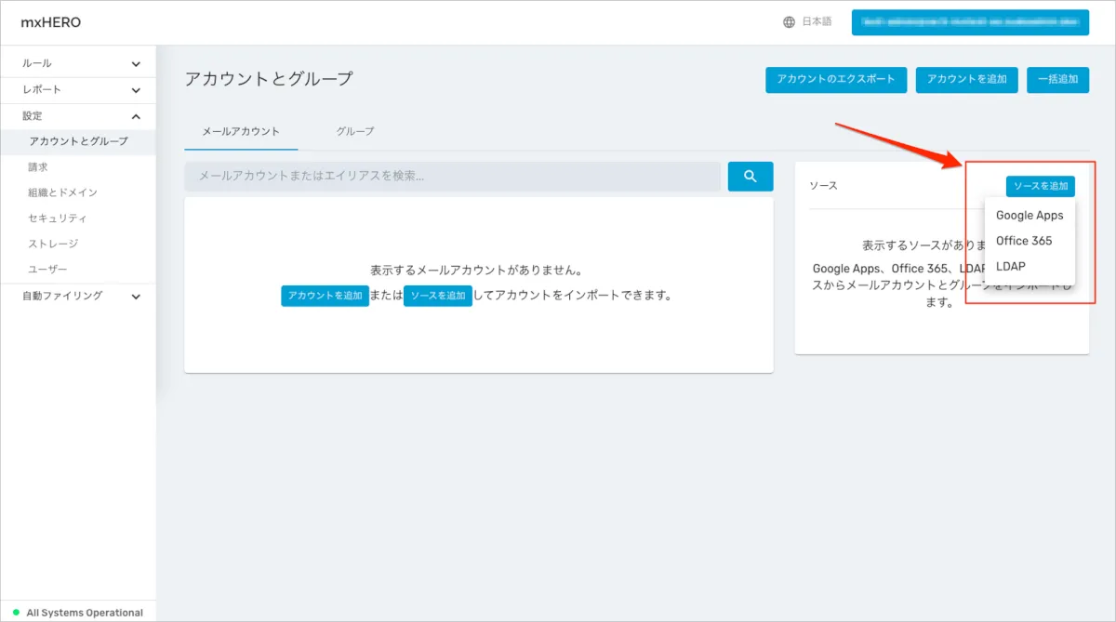The image size is (1116, 622).
Task: Open the ソースを追加 dropdown in the source panel
Action: 1040,186
